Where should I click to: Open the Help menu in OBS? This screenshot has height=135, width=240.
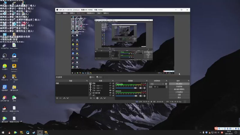[x=106, y=13]
